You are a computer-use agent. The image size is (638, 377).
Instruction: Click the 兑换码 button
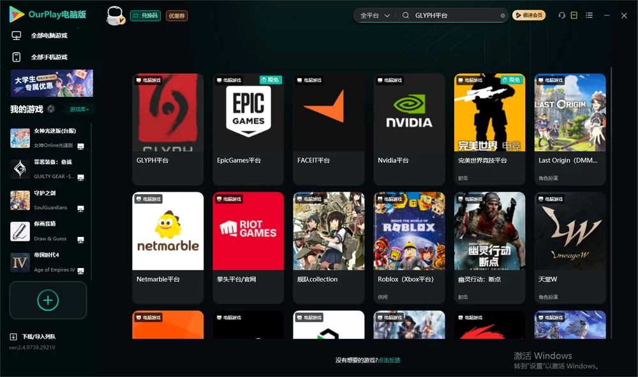pos(145,15)
